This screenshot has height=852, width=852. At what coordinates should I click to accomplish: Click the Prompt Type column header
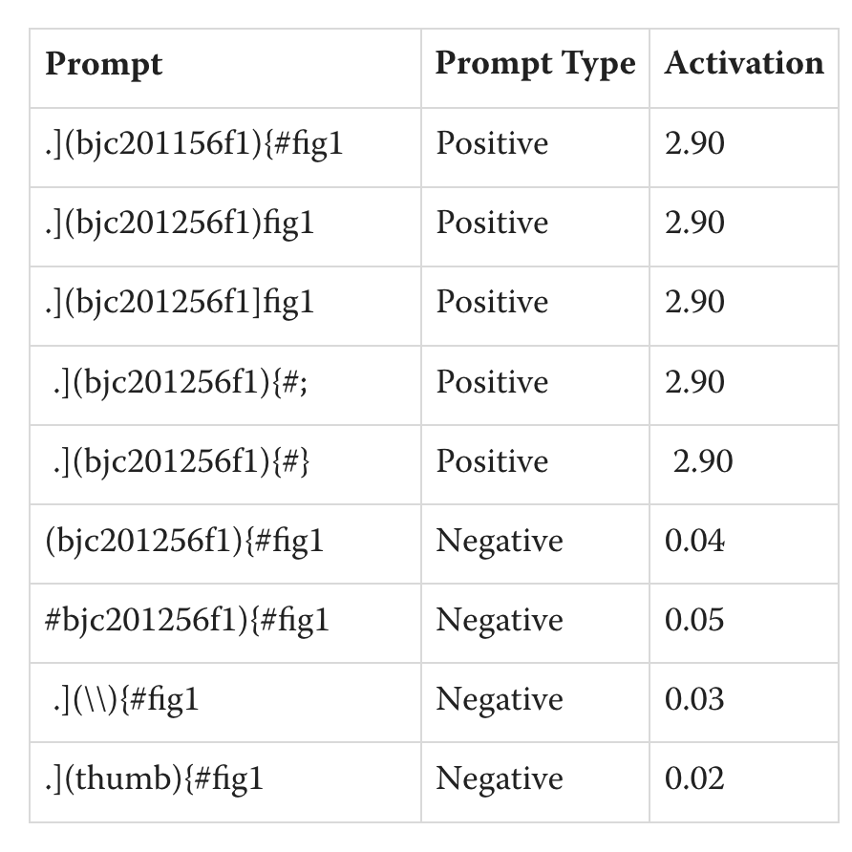click(535, 64)
